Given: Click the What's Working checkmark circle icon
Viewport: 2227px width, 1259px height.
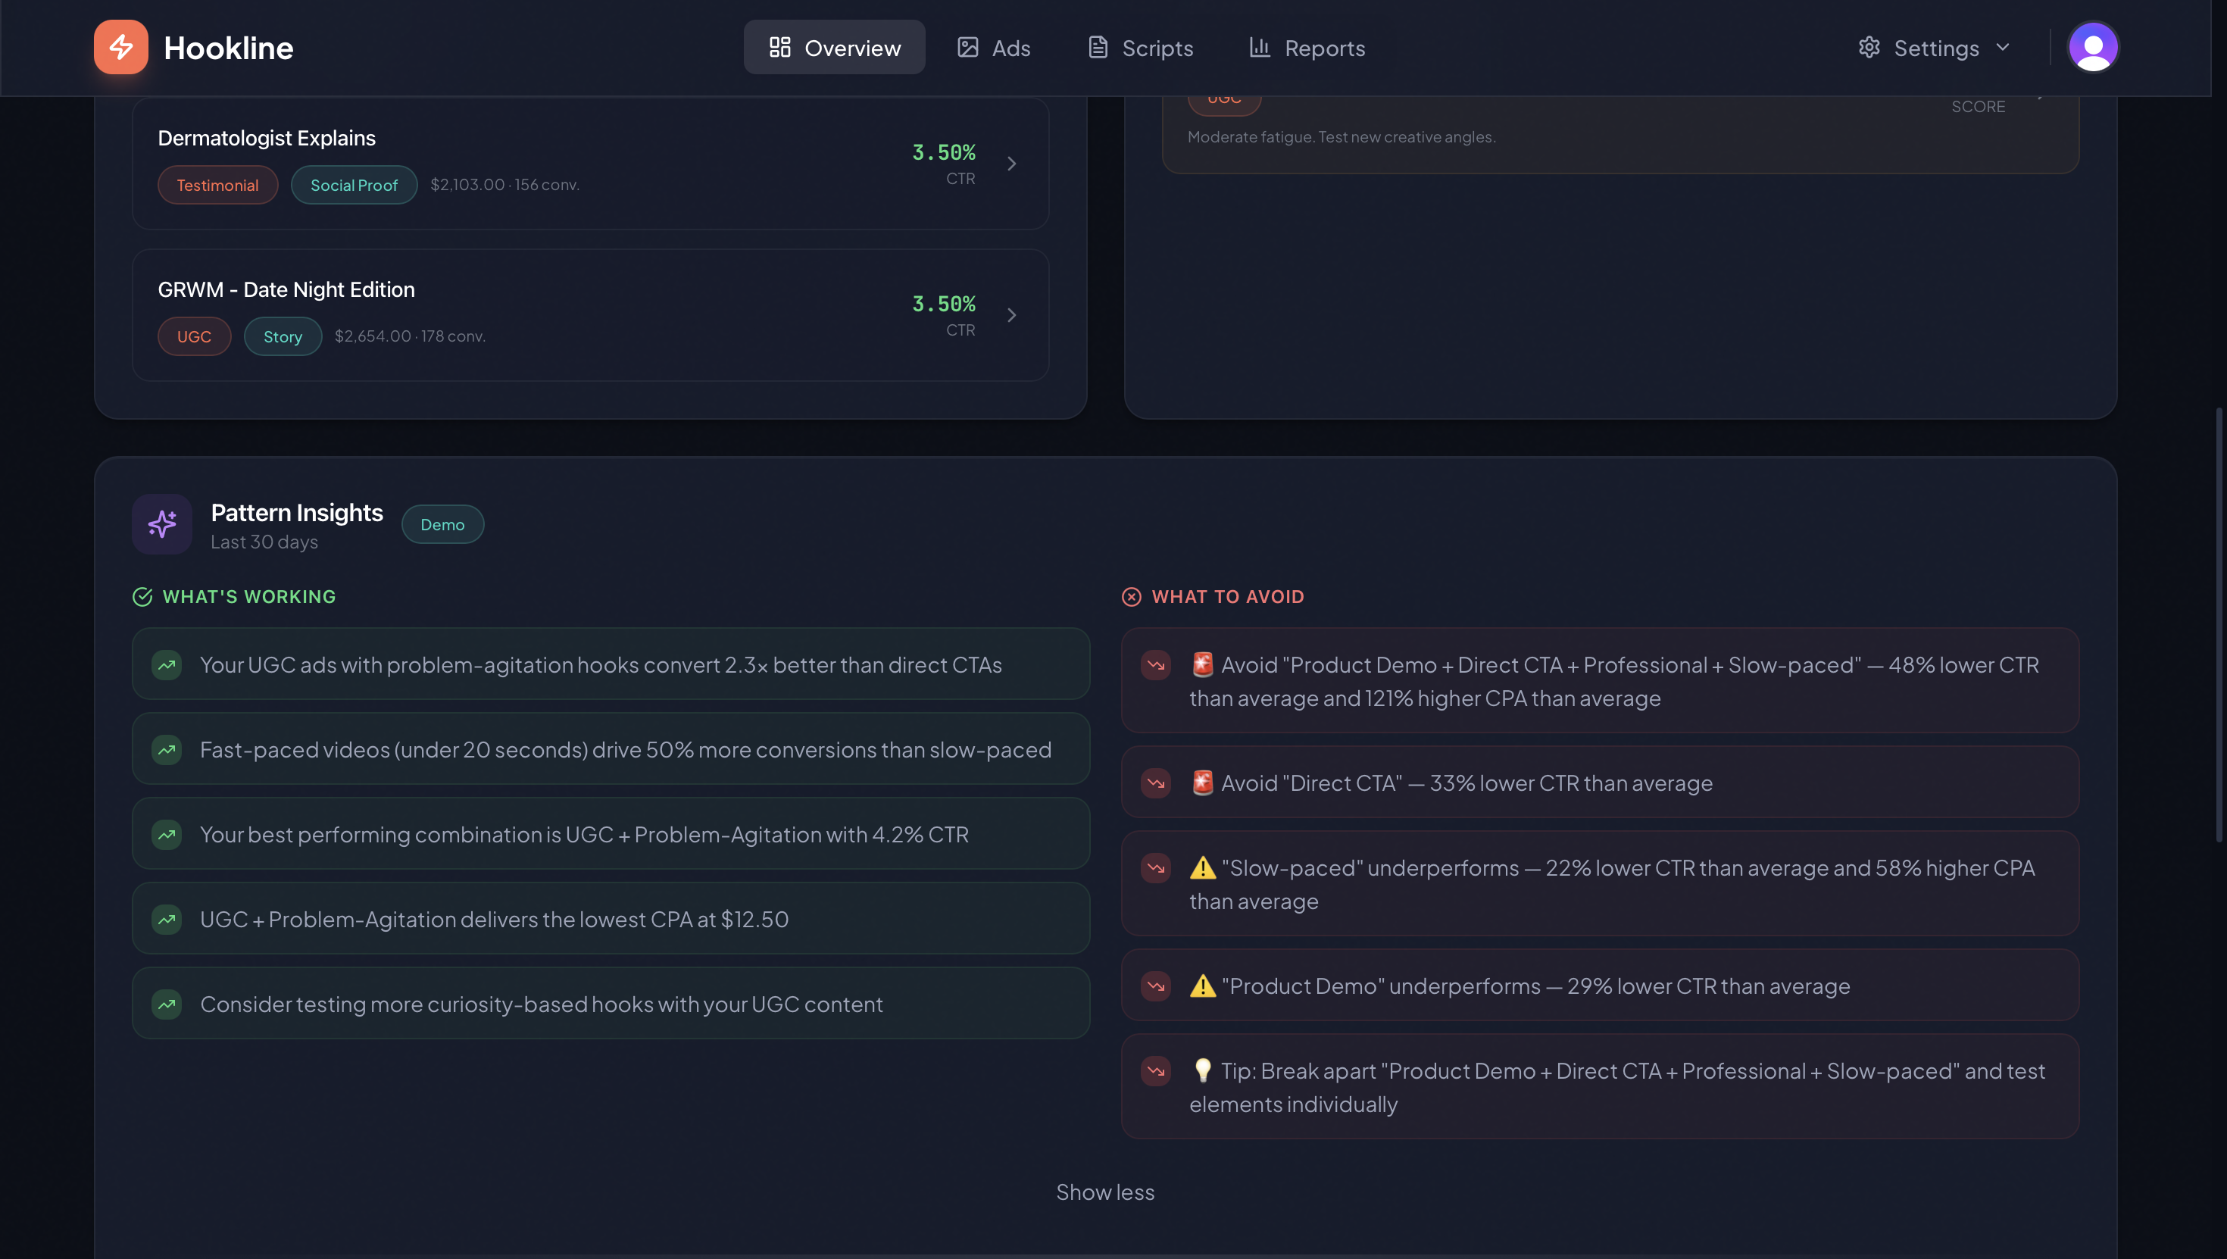Looking at the screenshot, I should point(142,597).
